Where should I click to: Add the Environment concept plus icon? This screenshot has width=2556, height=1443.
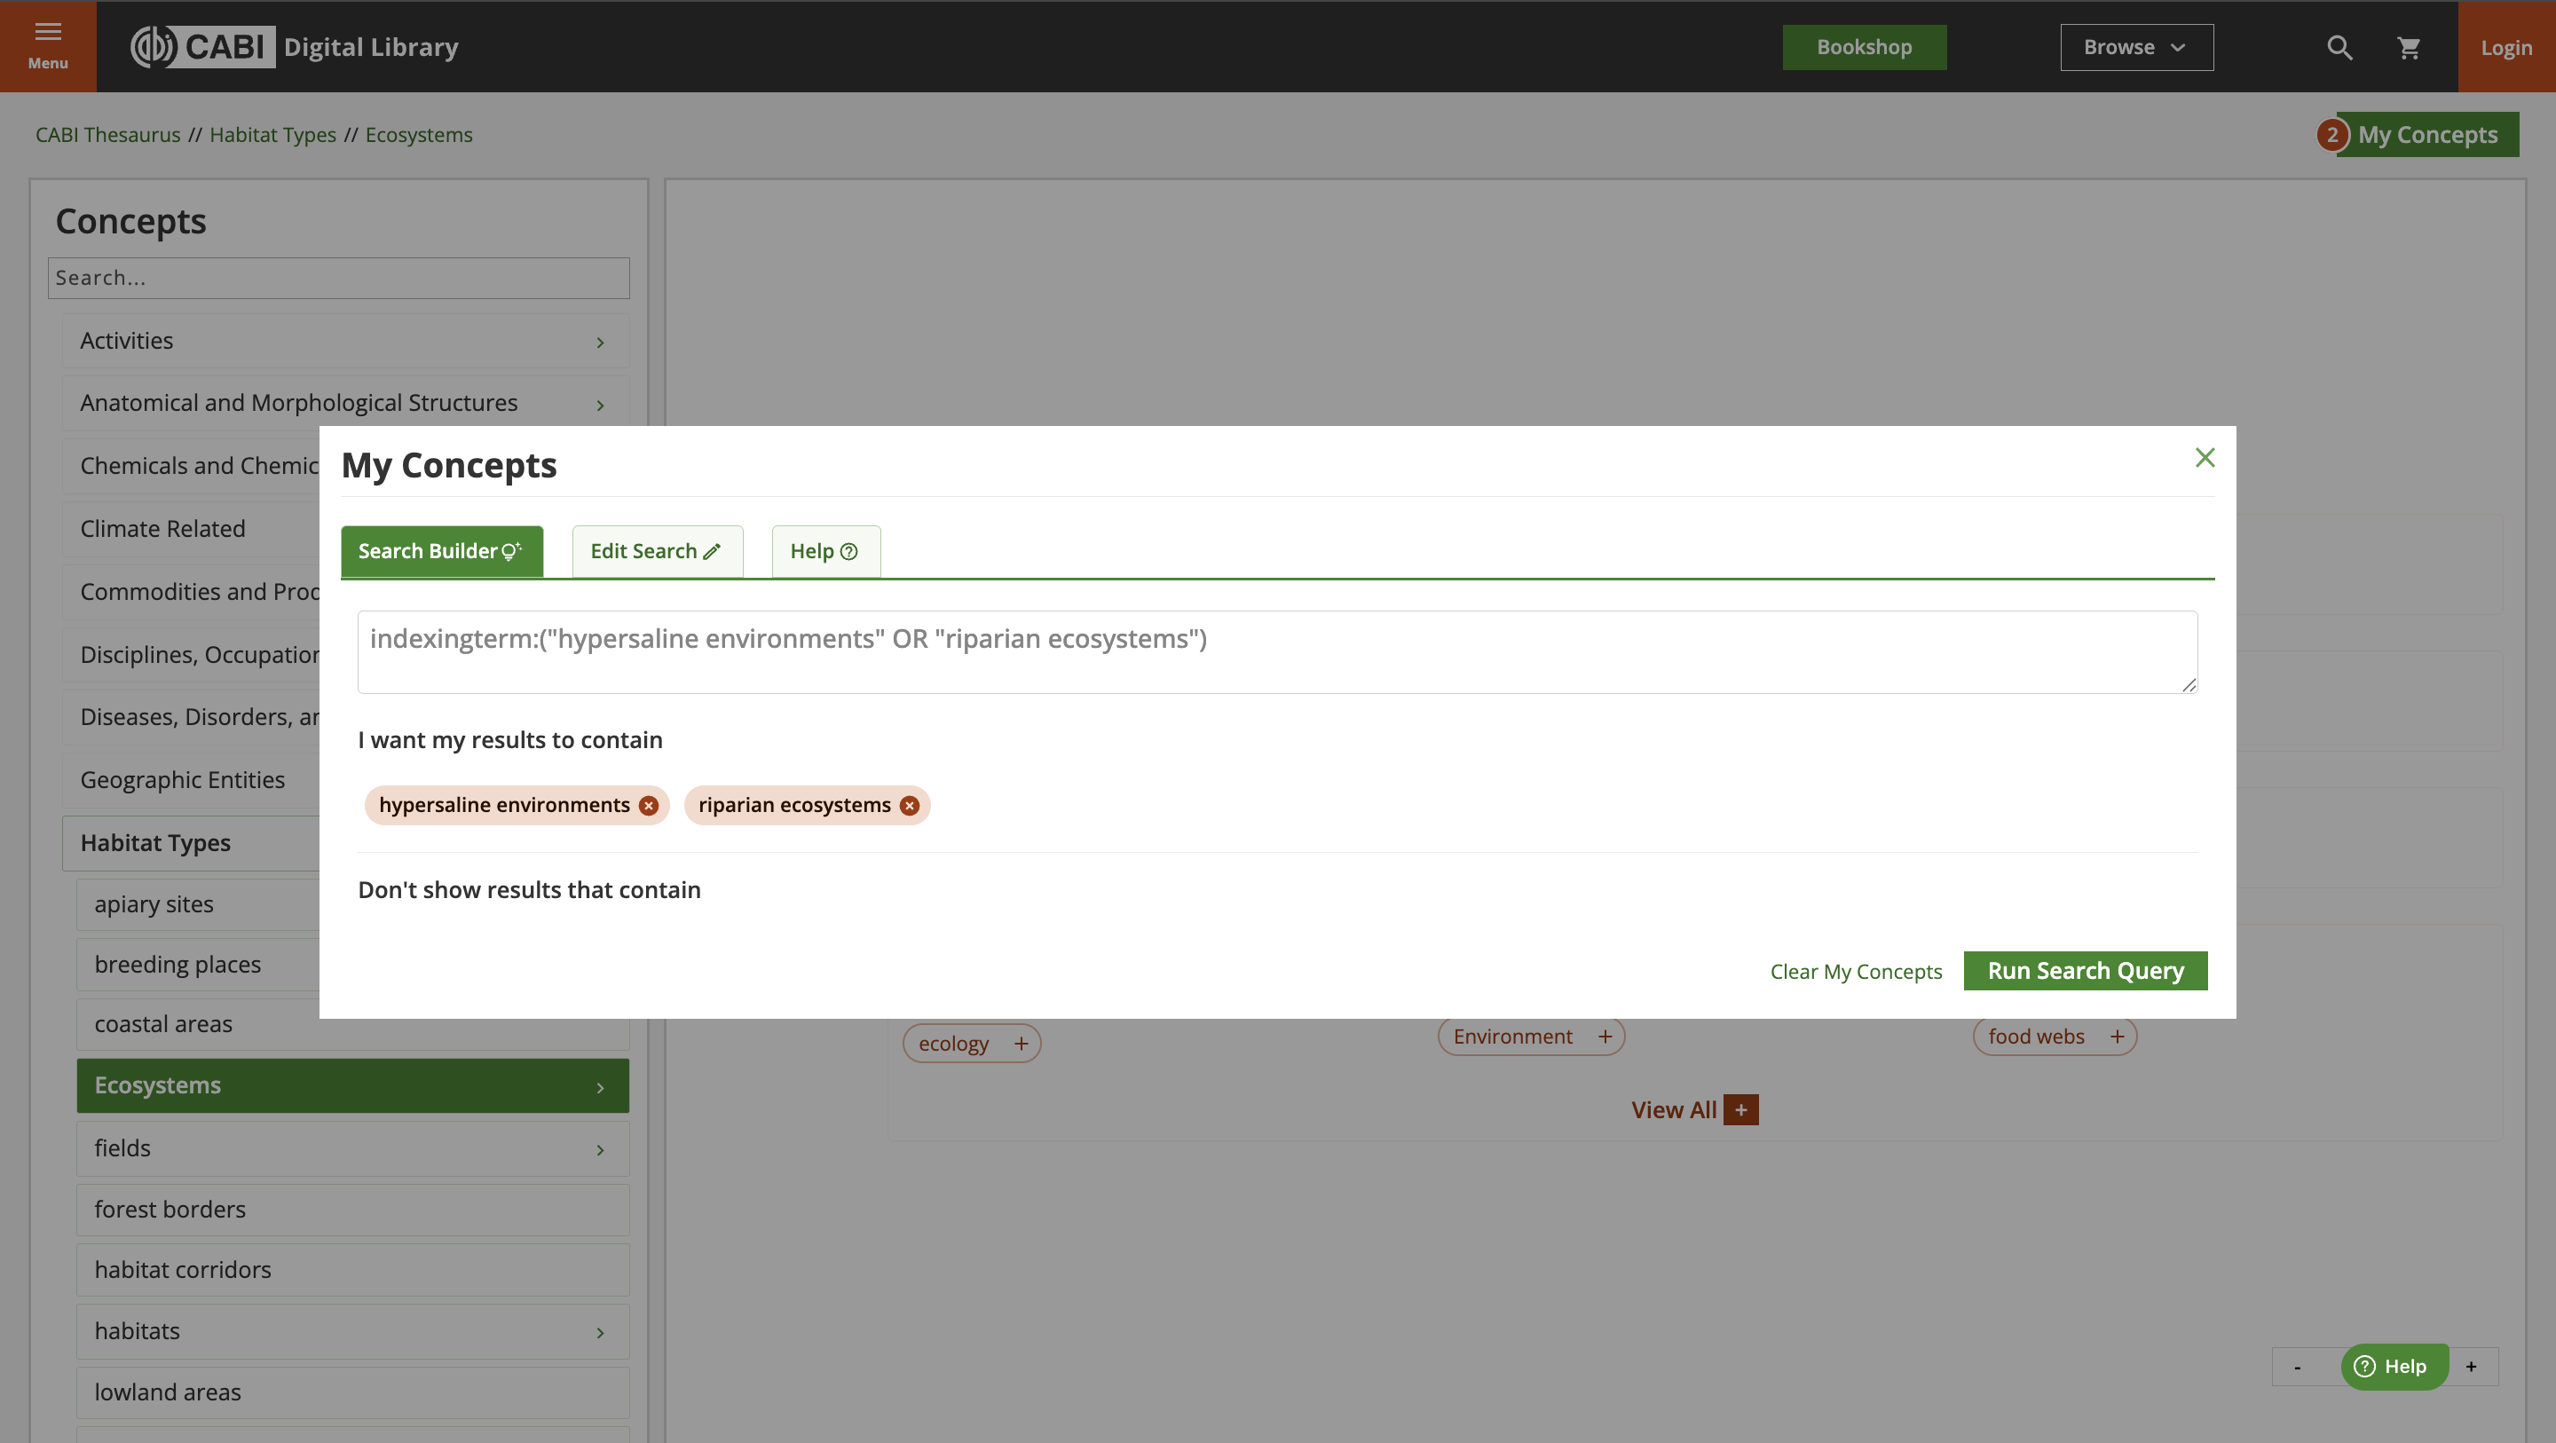point(1605,1036)
